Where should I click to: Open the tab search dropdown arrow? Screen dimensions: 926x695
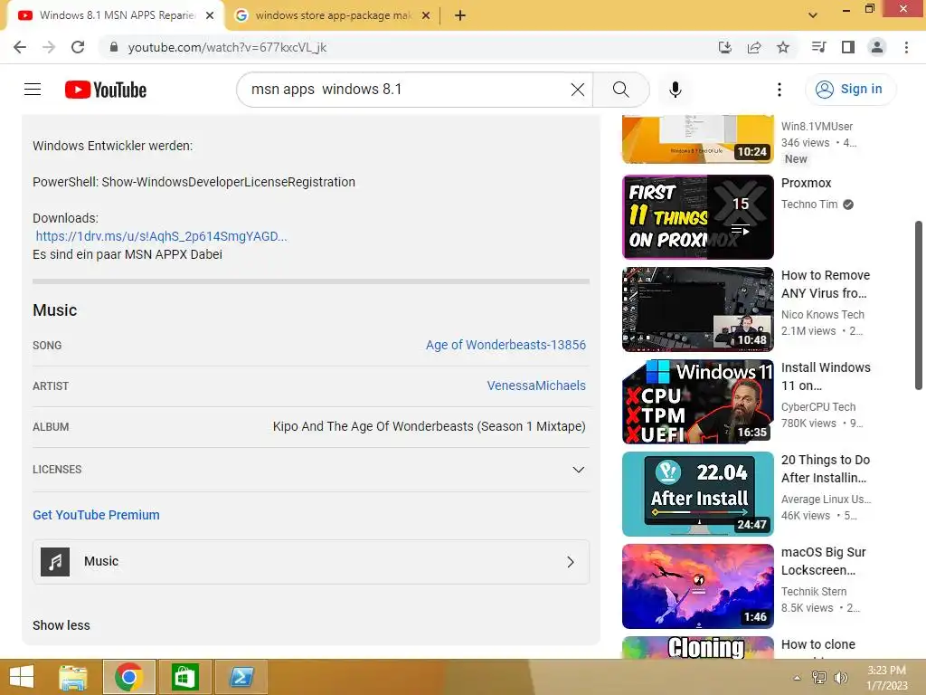(813, 15)
